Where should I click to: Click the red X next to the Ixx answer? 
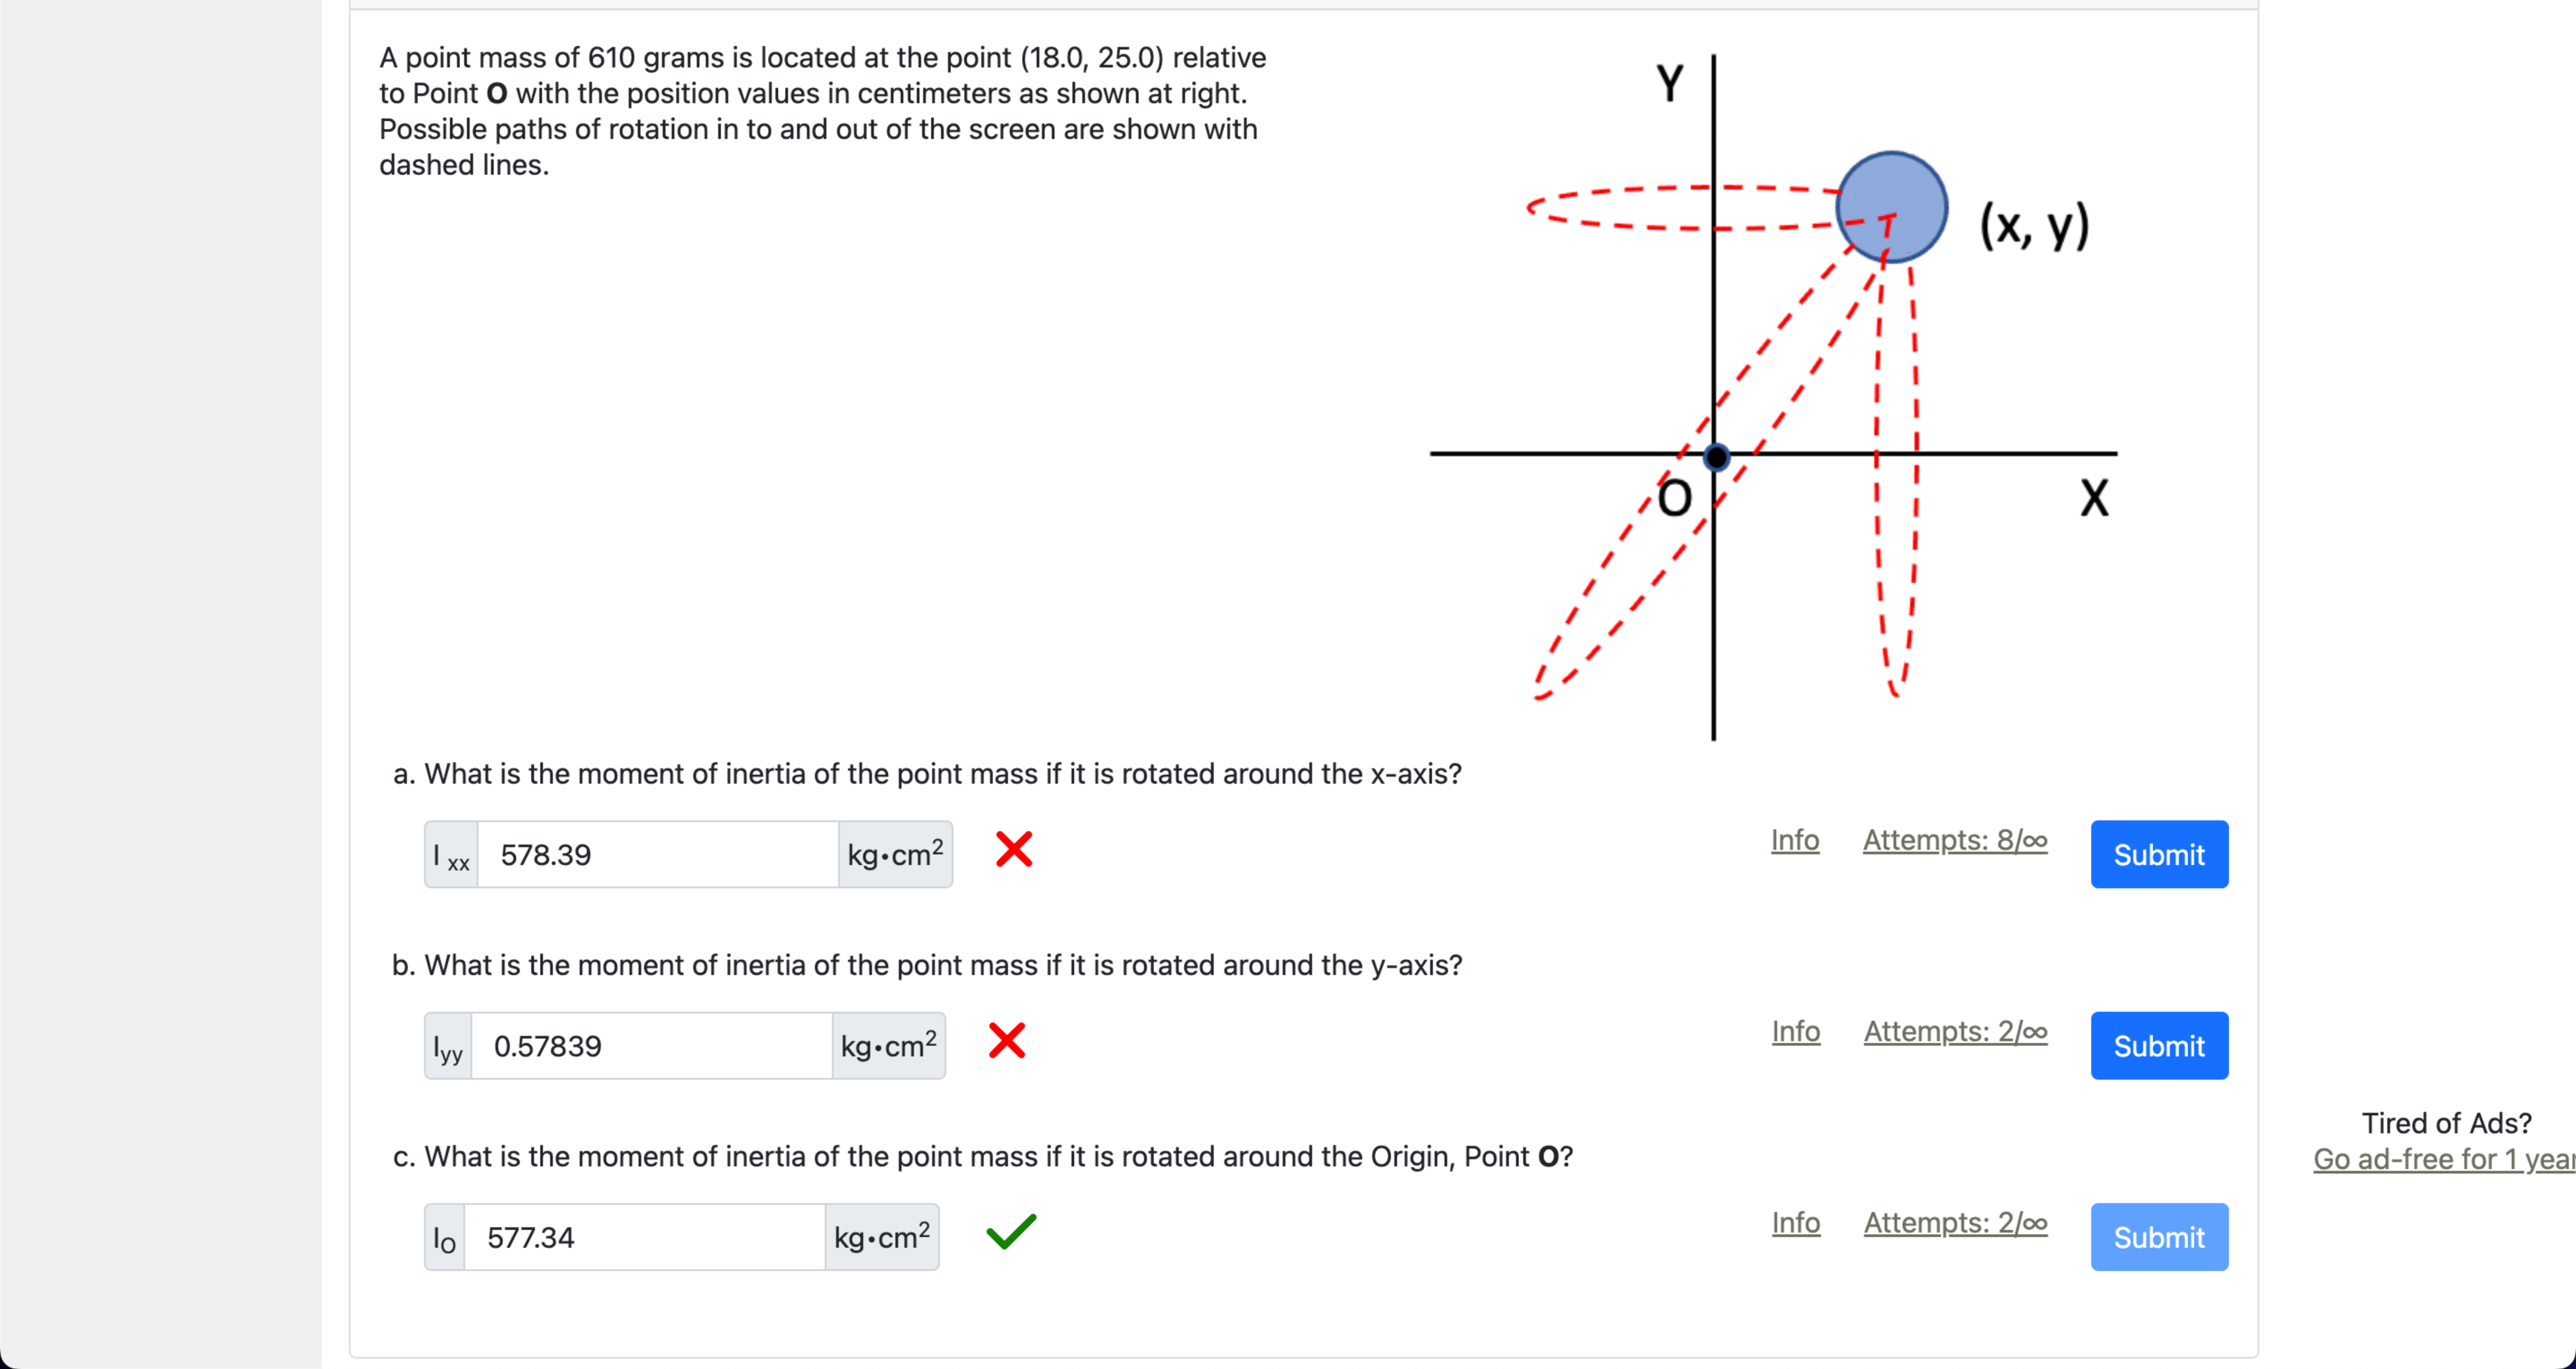click(x=1013, y=851)
